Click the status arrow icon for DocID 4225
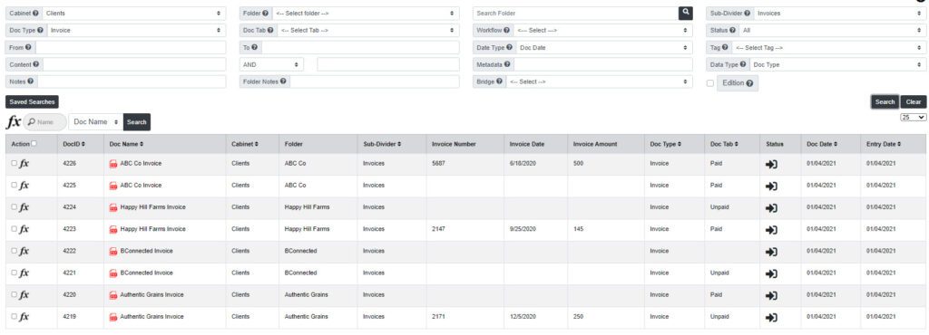The image size is (929, 335). 771,187
